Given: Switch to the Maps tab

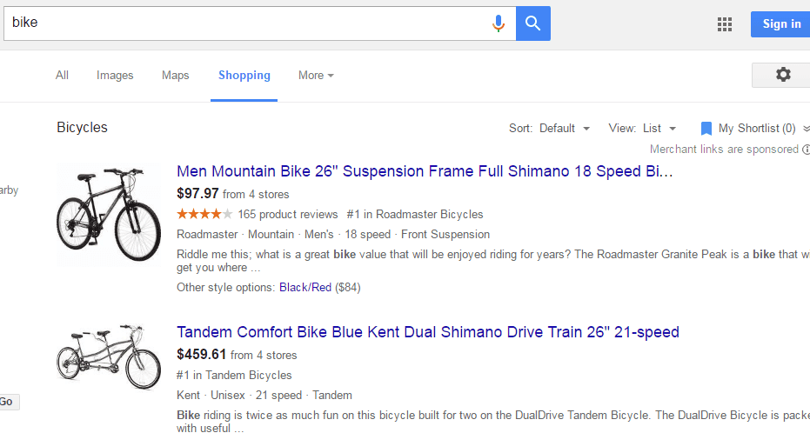Looking at the screenshot, I should pyautogui.click(x=175, y=76).
